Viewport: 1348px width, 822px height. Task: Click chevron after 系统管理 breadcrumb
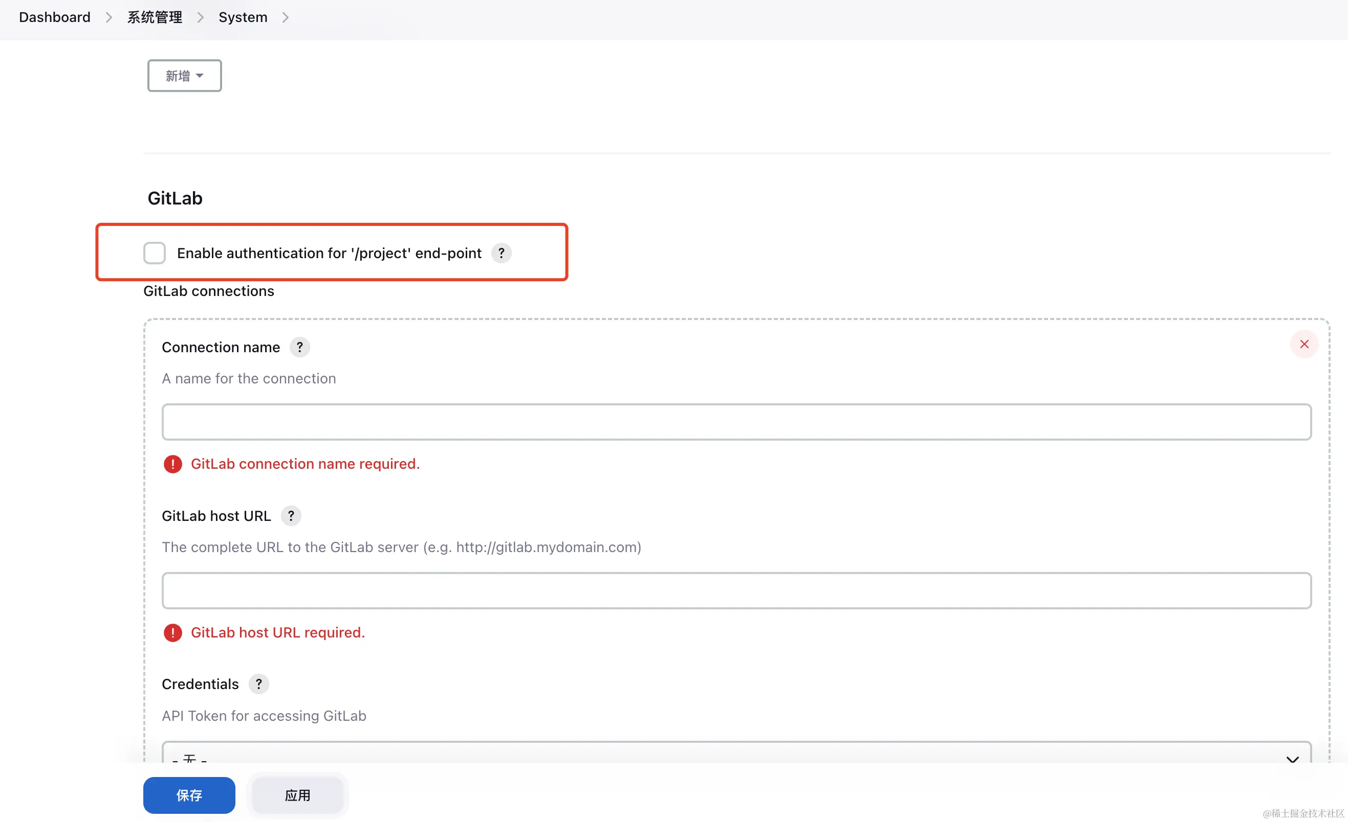(200, 17)
